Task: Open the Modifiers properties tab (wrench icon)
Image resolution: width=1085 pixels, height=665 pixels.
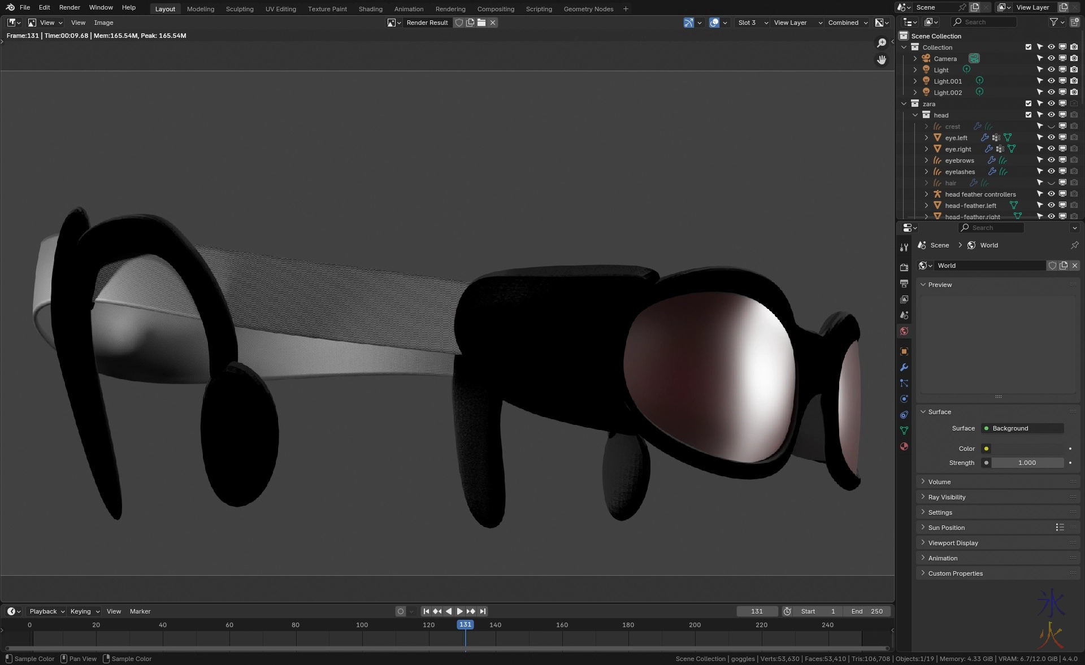Action: [904, 367]
